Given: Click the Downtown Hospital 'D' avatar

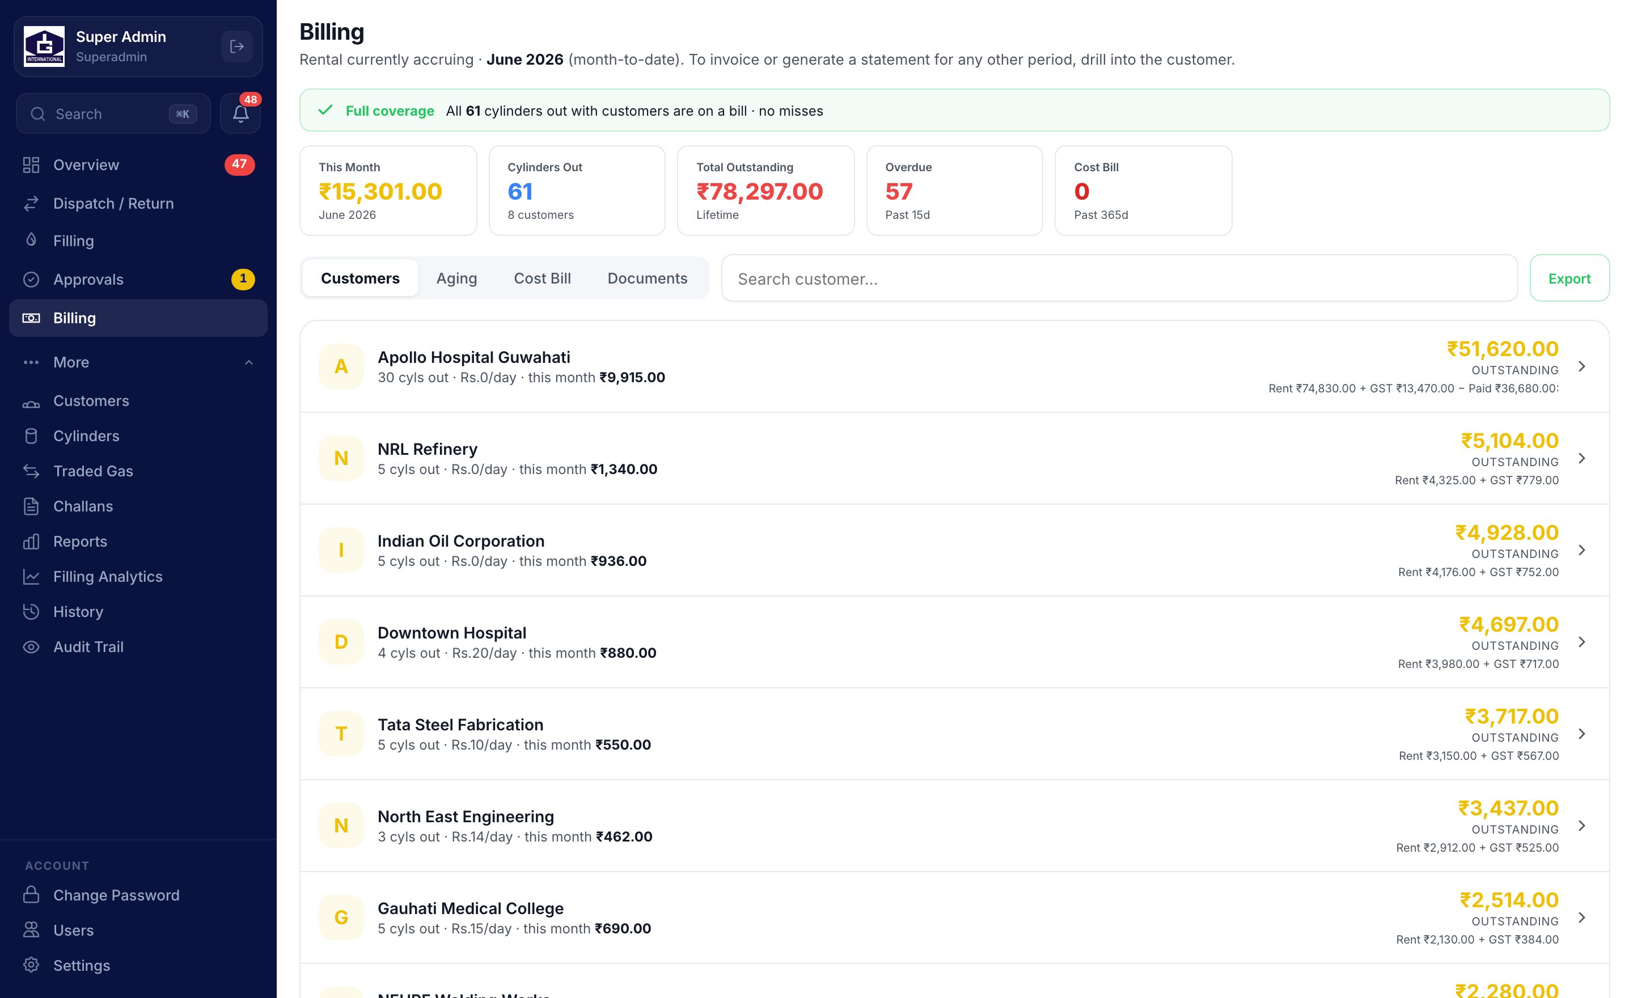Looking at the screenshot, I should pyautogui.click(x=341, y=642).
